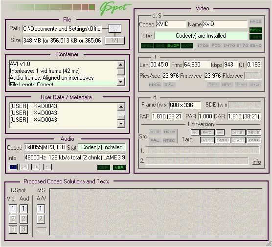This screenshot has width=272, height=247.
Task: Click the FCC colorimetry indicator
Action: [216, 46]
